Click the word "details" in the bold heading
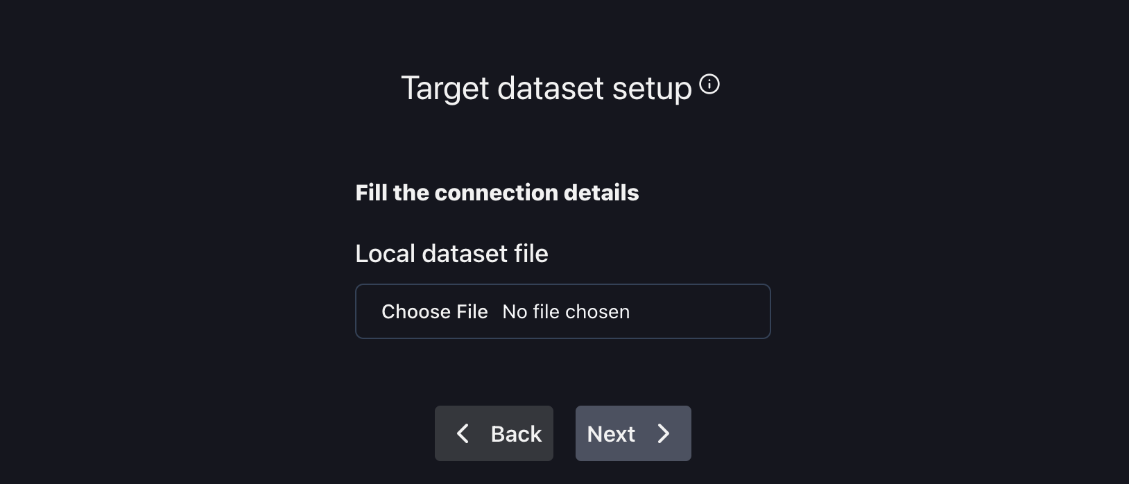The width and height of the screenshot is (1129, 484). 601,193
